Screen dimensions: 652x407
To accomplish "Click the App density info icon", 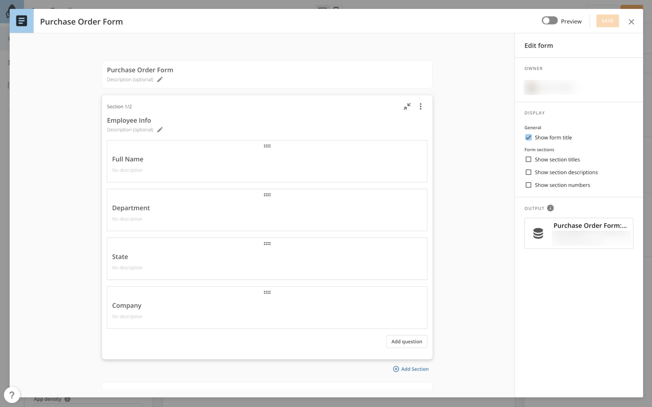I will point(67,399).
